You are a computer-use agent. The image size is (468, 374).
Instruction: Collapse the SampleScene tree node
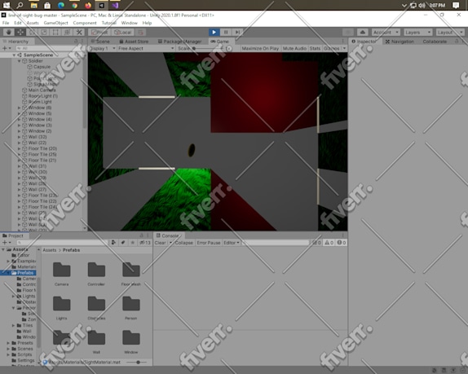pos(14,55)
